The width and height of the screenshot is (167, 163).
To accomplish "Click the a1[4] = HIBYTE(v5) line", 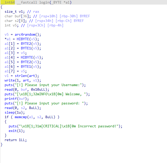I will 24,57.
